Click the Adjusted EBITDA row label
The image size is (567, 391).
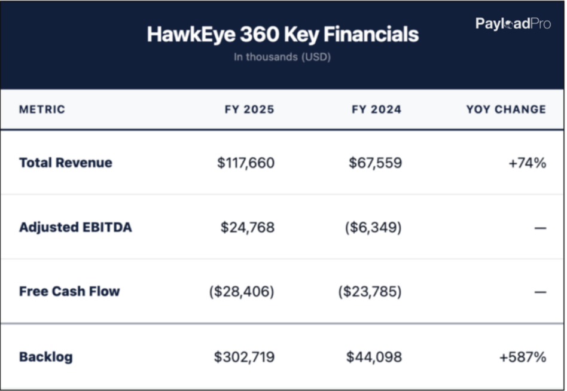coord(75,227)
